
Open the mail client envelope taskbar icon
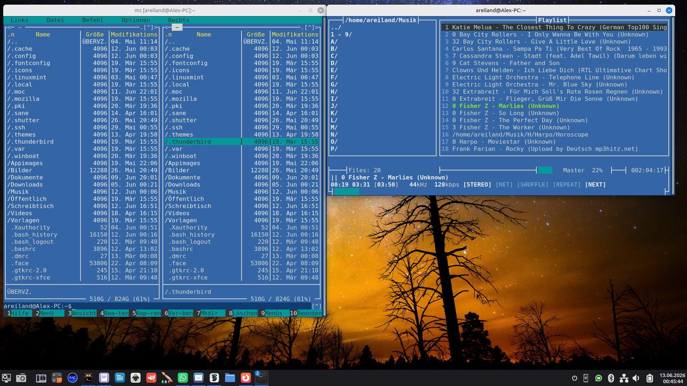(199, 378)
